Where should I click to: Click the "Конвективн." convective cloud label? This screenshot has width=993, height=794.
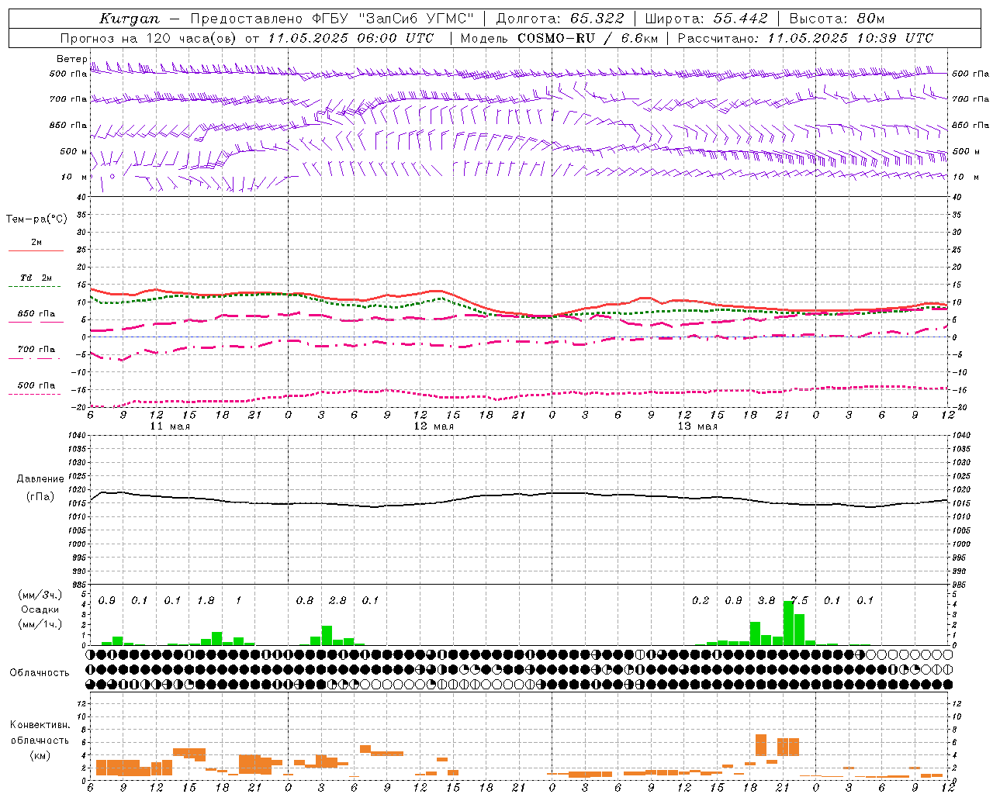tap(40, 725)
